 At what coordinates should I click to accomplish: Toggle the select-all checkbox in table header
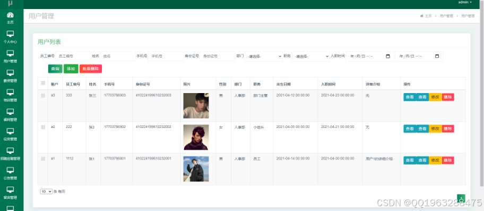43,83
